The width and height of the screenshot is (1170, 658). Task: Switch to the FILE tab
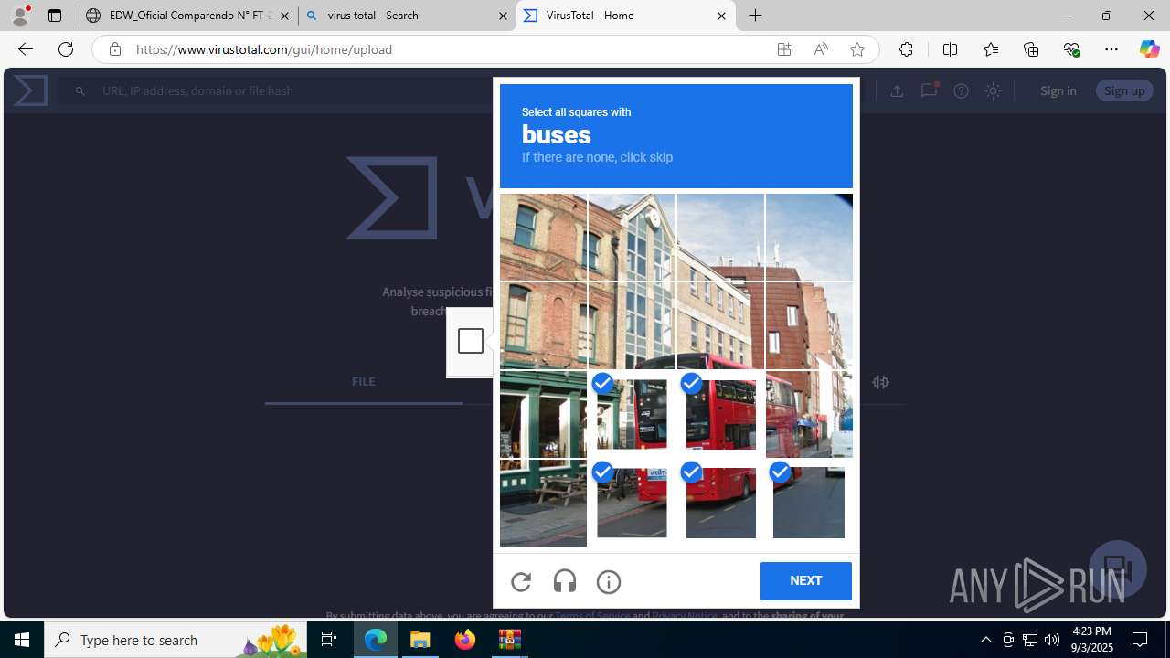[364, 382]
